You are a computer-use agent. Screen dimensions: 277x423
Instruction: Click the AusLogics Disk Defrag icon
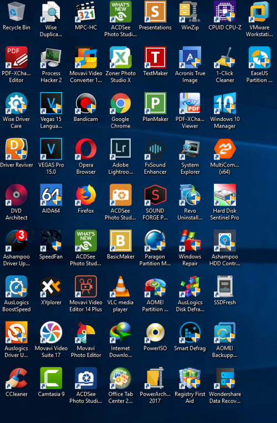(190, 286)
